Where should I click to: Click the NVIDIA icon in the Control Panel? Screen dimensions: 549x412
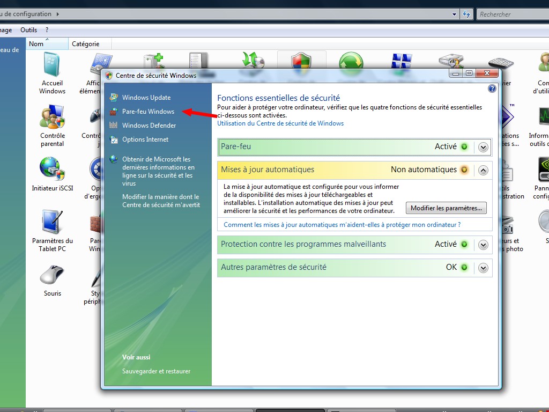tap(544, 169)
